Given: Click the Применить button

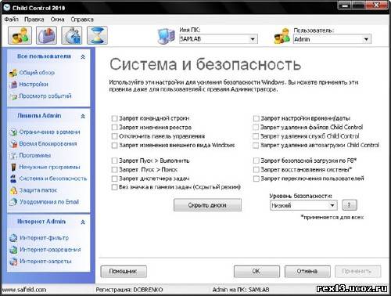Looking at the screenshot, I should pos(357,272).
